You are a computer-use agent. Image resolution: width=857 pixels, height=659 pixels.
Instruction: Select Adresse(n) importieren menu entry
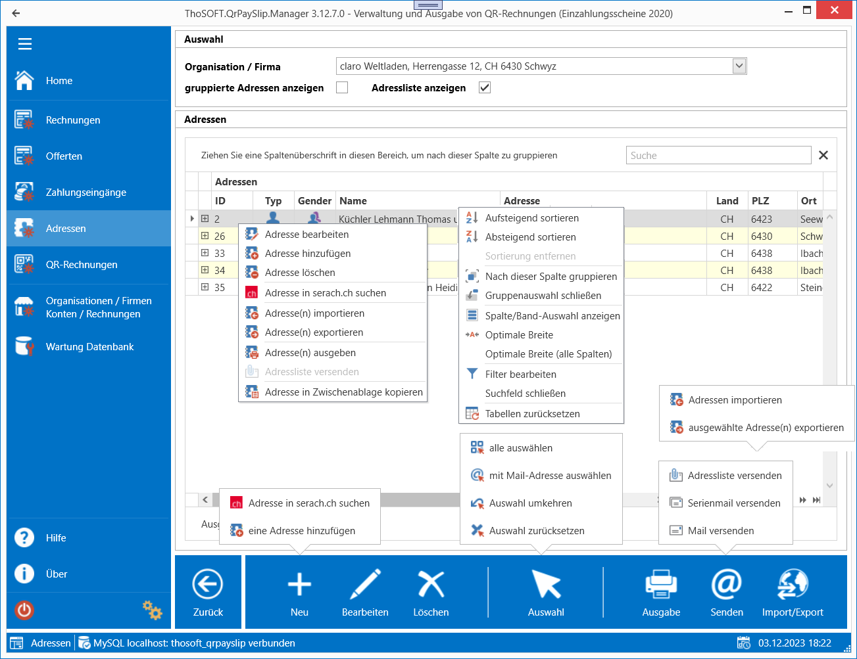[333, 313]
